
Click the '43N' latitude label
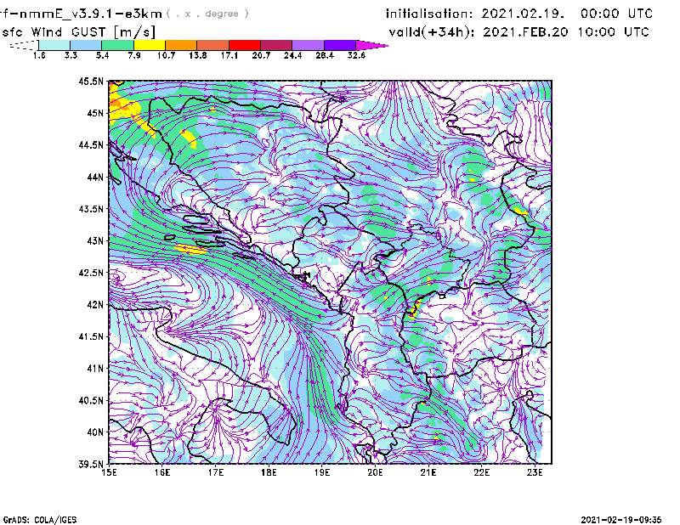95,240
